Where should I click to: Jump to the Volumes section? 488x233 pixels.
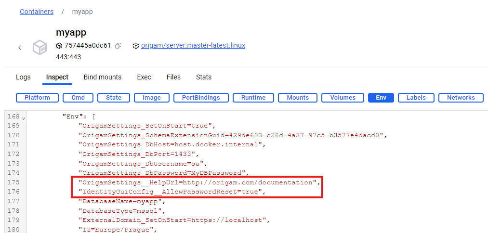tap(343, 98)
